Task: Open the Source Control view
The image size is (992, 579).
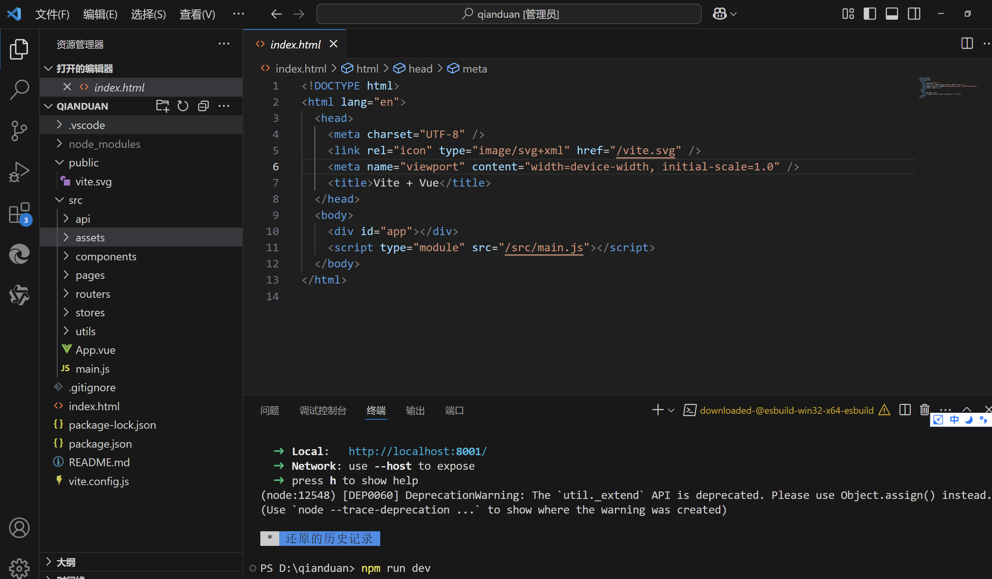Action: 19,131
